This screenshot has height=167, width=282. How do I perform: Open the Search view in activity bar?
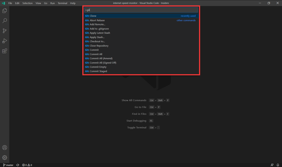[x=5, y=21]
